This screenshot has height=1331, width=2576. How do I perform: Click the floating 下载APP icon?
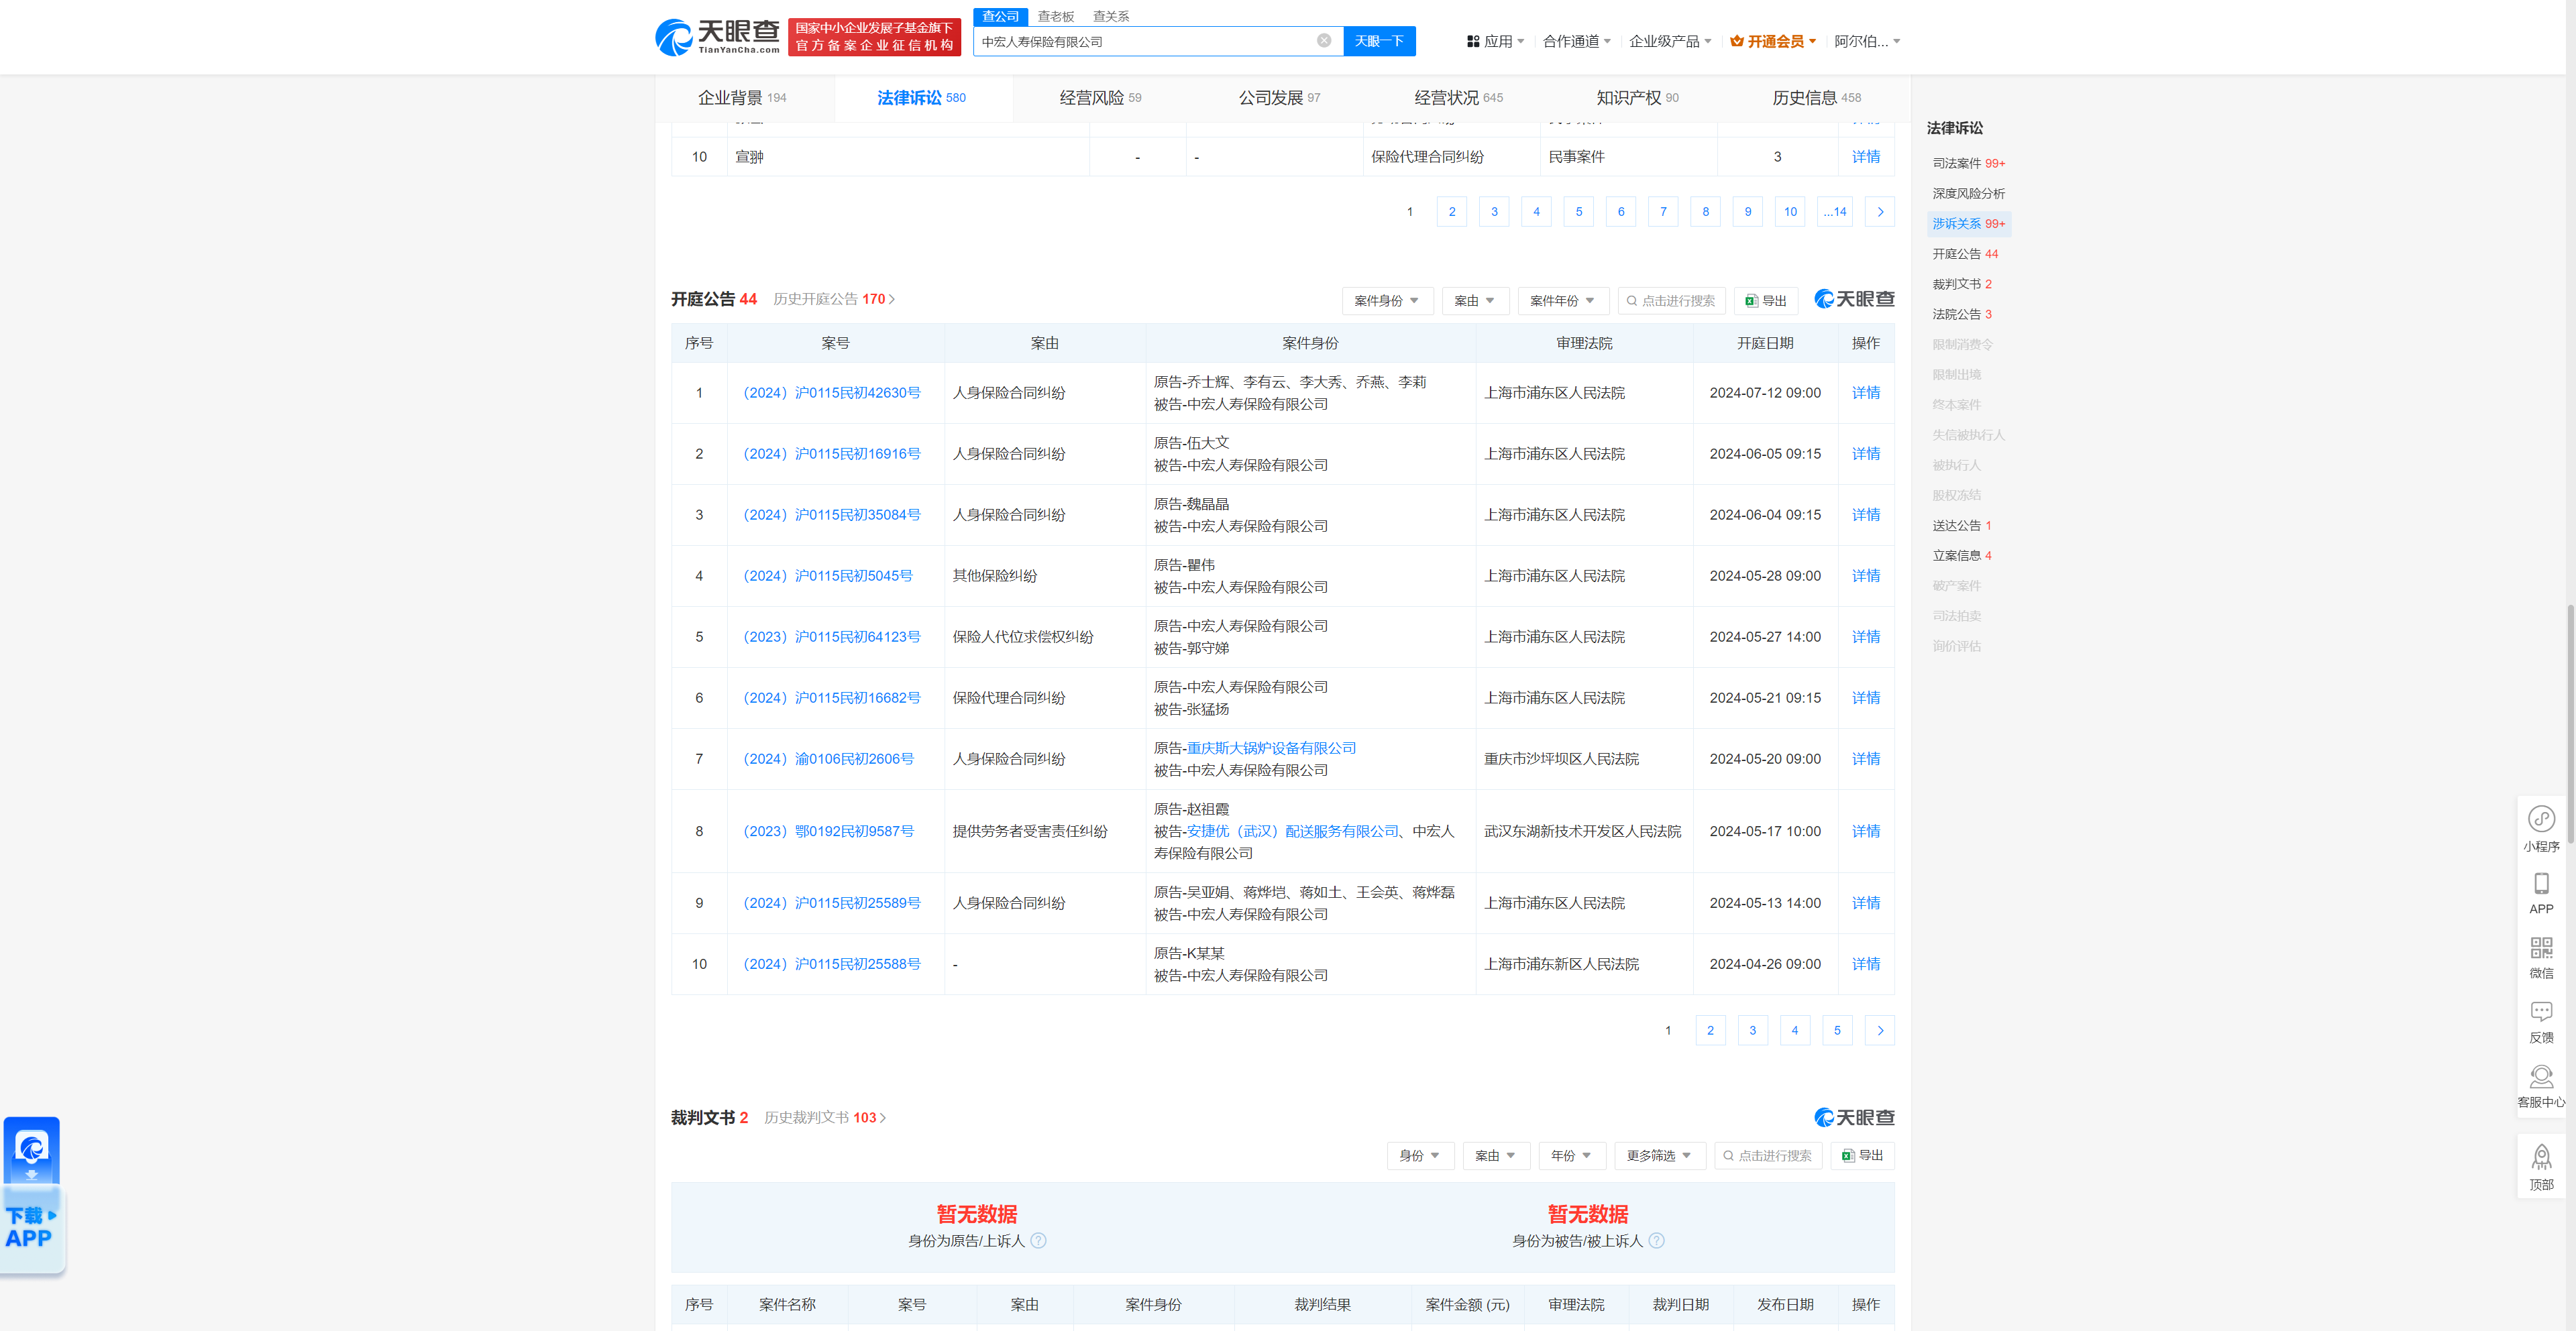coord(33,1149)
